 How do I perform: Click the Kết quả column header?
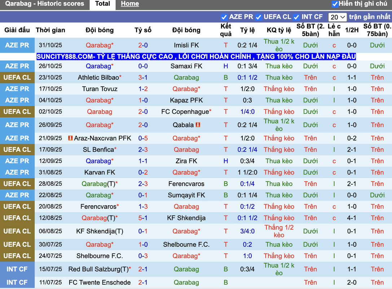(x=226, y=30)
